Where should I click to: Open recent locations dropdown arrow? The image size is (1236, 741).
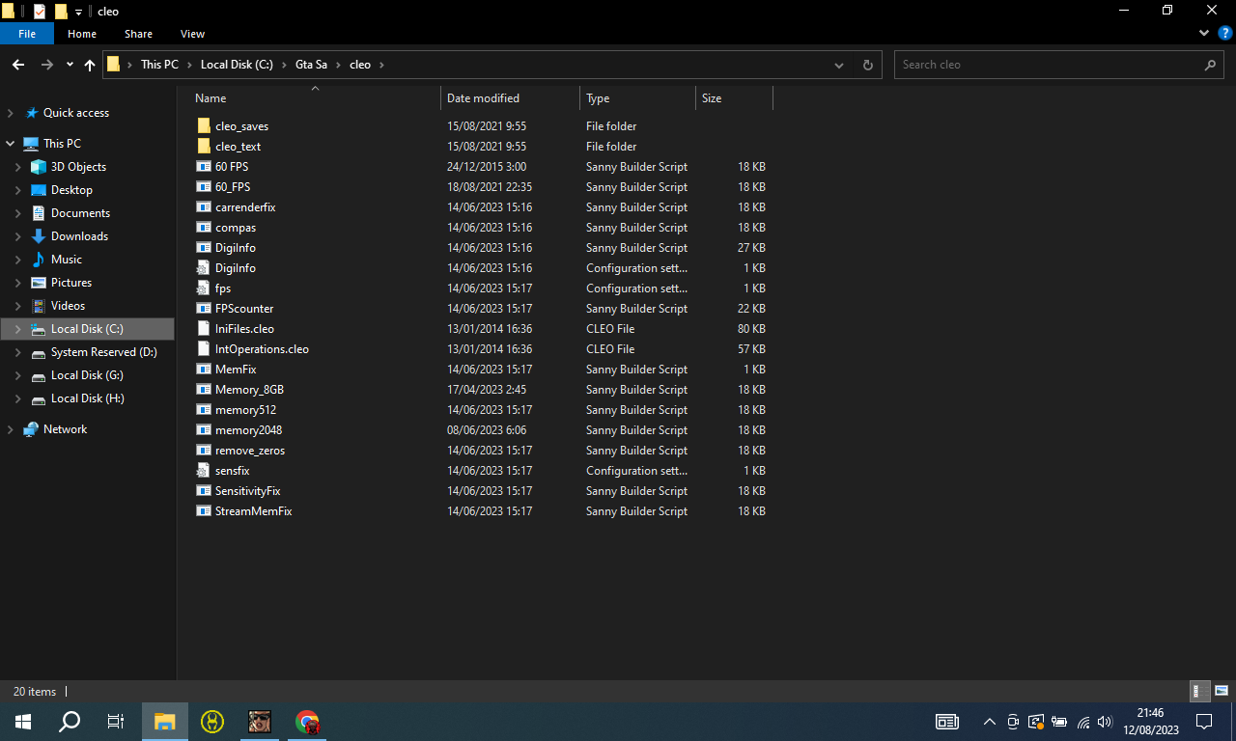click(70, 65)
